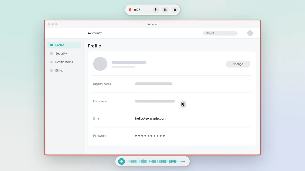The width and height of the screenshot is (305, 171).
Task: Click the teal microphone button below window
Action: [122, 161]
